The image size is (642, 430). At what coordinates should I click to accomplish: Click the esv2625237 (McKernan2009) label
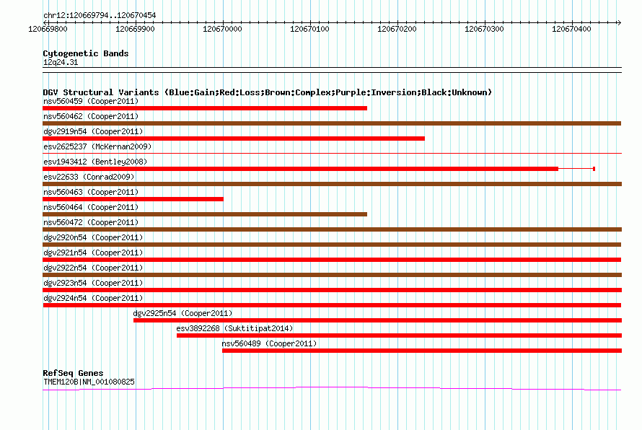(97, 146)
